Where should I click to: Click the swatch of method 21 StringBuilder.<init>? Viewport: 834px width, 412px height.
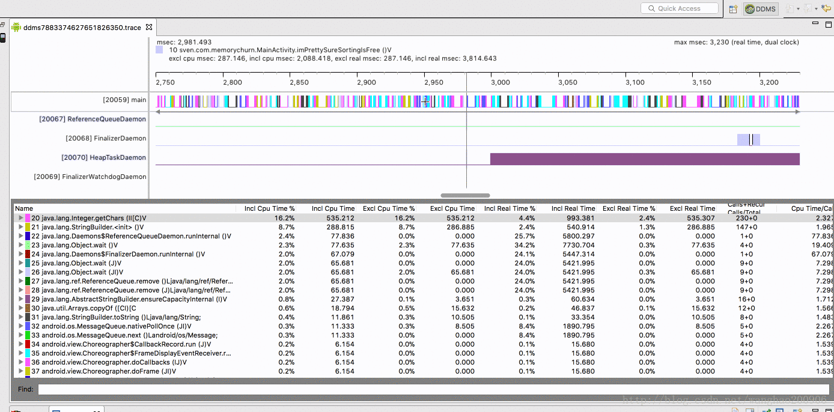28,227
